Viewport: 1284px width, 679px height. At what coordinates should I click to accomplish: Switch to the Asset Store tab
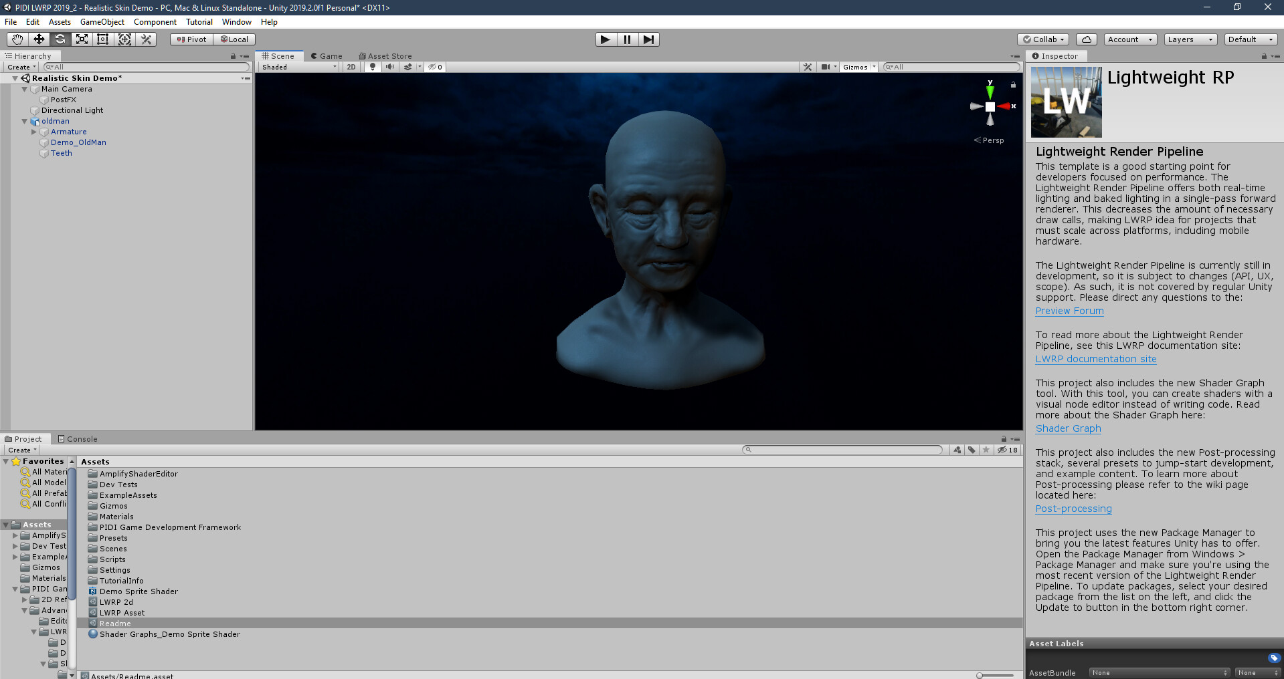pos(385,56)
